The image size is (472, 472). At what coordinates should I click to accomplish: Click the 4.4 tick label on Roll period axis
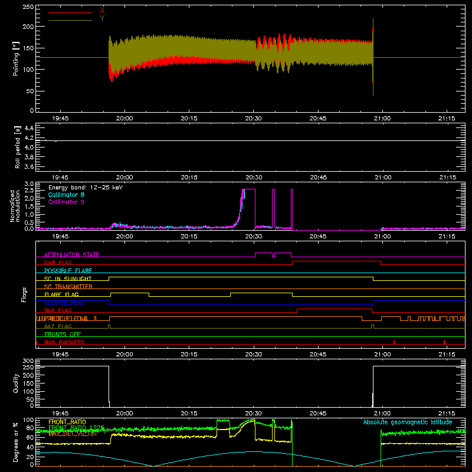coord(29,128)
